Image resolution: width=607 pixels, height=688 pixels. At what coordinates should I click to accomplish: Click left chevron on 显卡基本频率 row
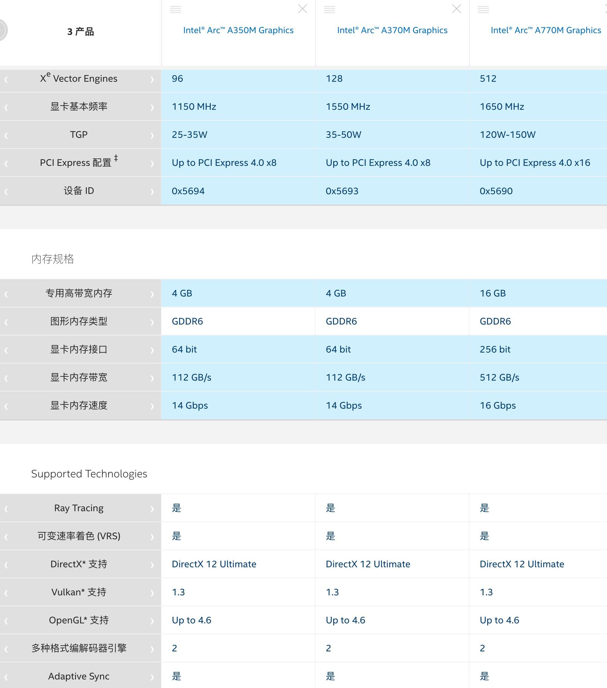6,107
